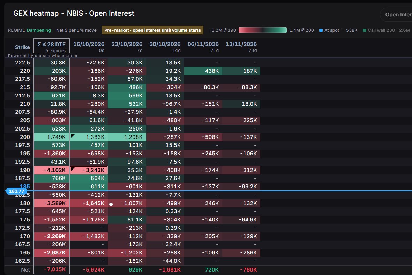
Task: Click the green Call wall legend square
Action: [365, 30]
